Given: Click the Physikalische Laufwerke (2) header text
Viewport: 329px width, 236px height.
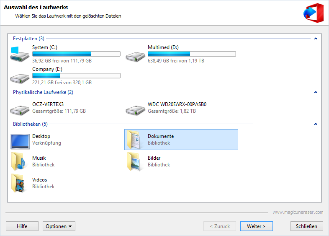Looking at the screenshot, I should click(43, 92).
